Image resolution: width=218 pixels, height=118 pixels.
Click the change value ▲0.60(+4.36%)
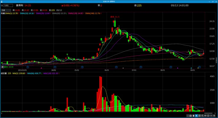70,5
